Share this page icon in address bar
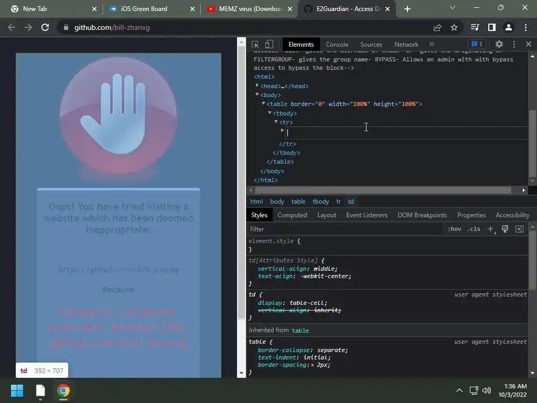This screenshot has height=403, width=537. (x=437, y=27)
